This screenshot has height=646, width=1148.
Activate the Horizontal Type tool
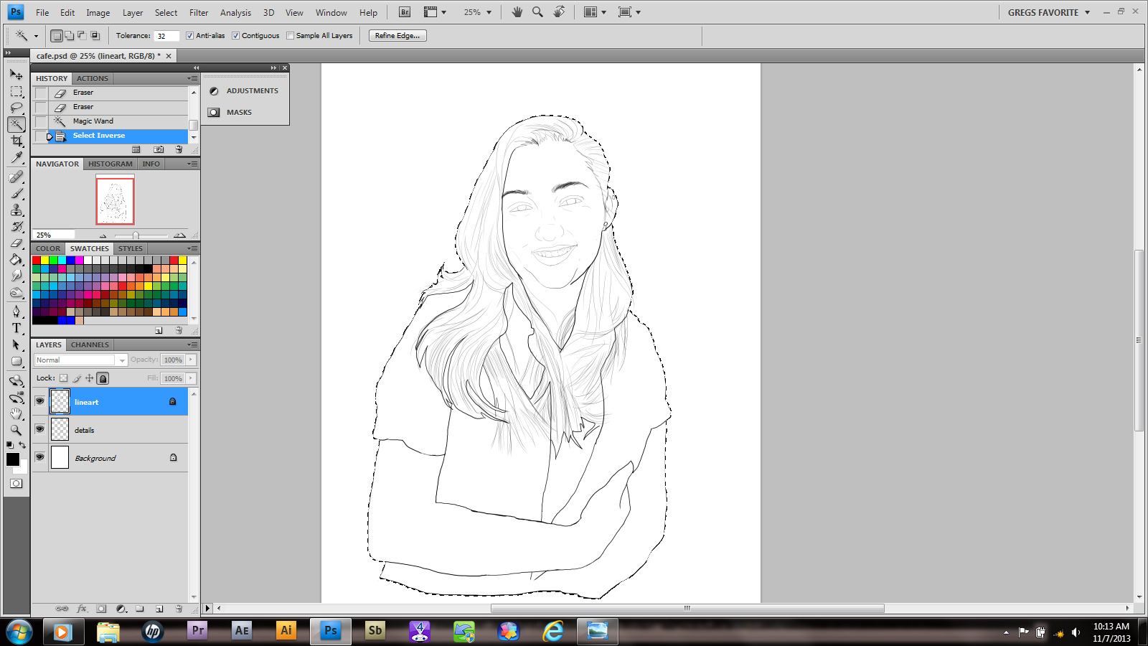tap(16, 328)
